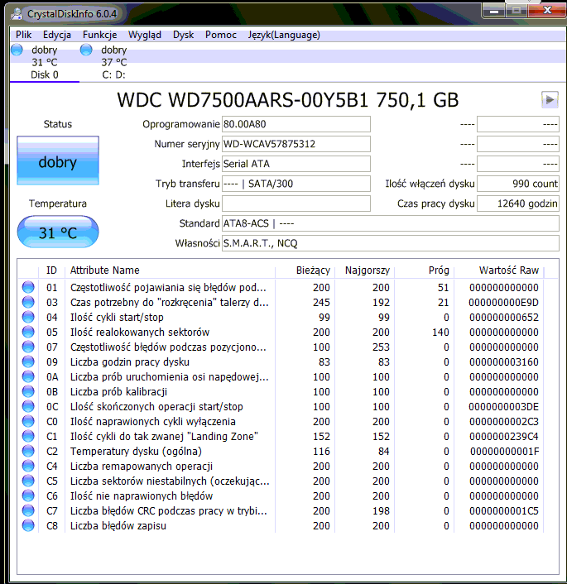This screenshot has height=584, width=567.
Task: Click raw value 0000000001C5
Action: 503,511
